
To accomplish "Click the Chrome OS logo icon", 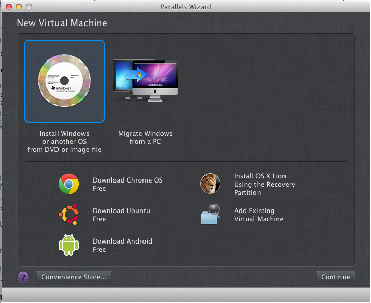I will [x=69, y=184].
